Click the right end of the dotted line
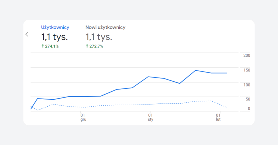Image resolution: width=278 pixels, height=145 pixels. (227, 107)
